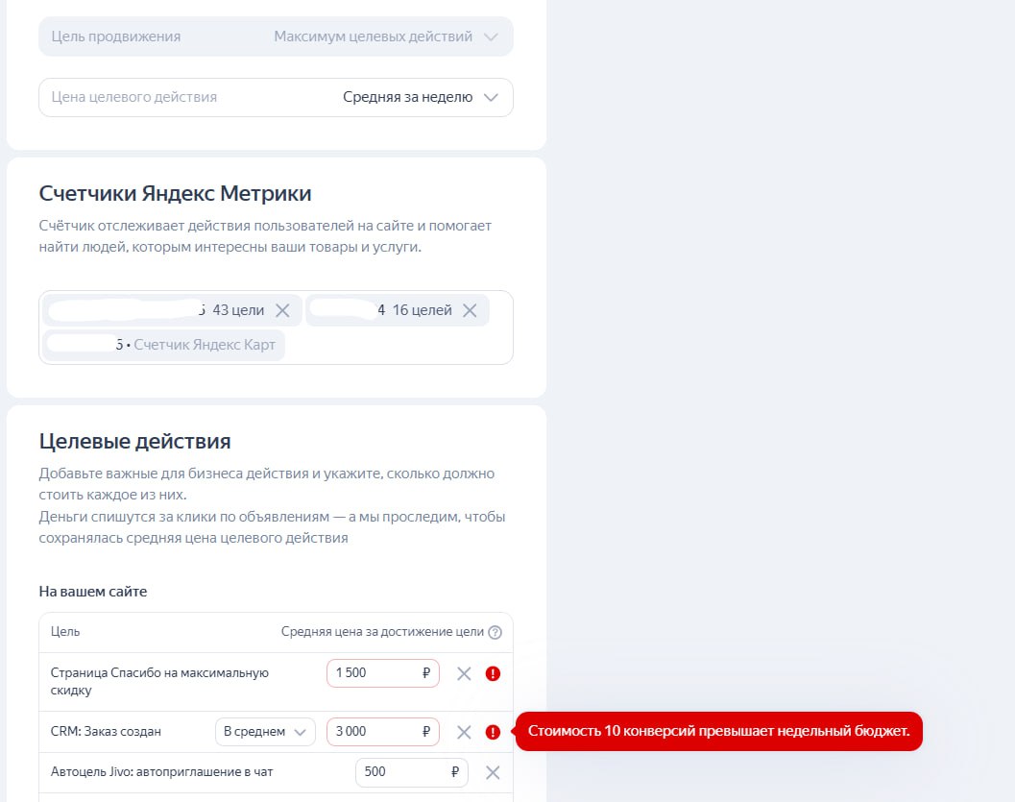Click the На вашем сайте label
Screen dimensions: 1015x802
(x=92, y=592)
